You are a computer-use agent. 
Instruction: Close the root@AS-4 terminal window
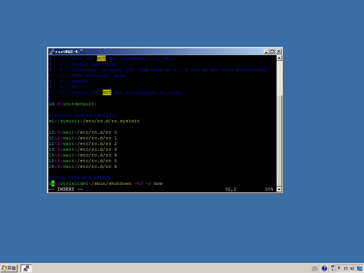pos(279,52)
